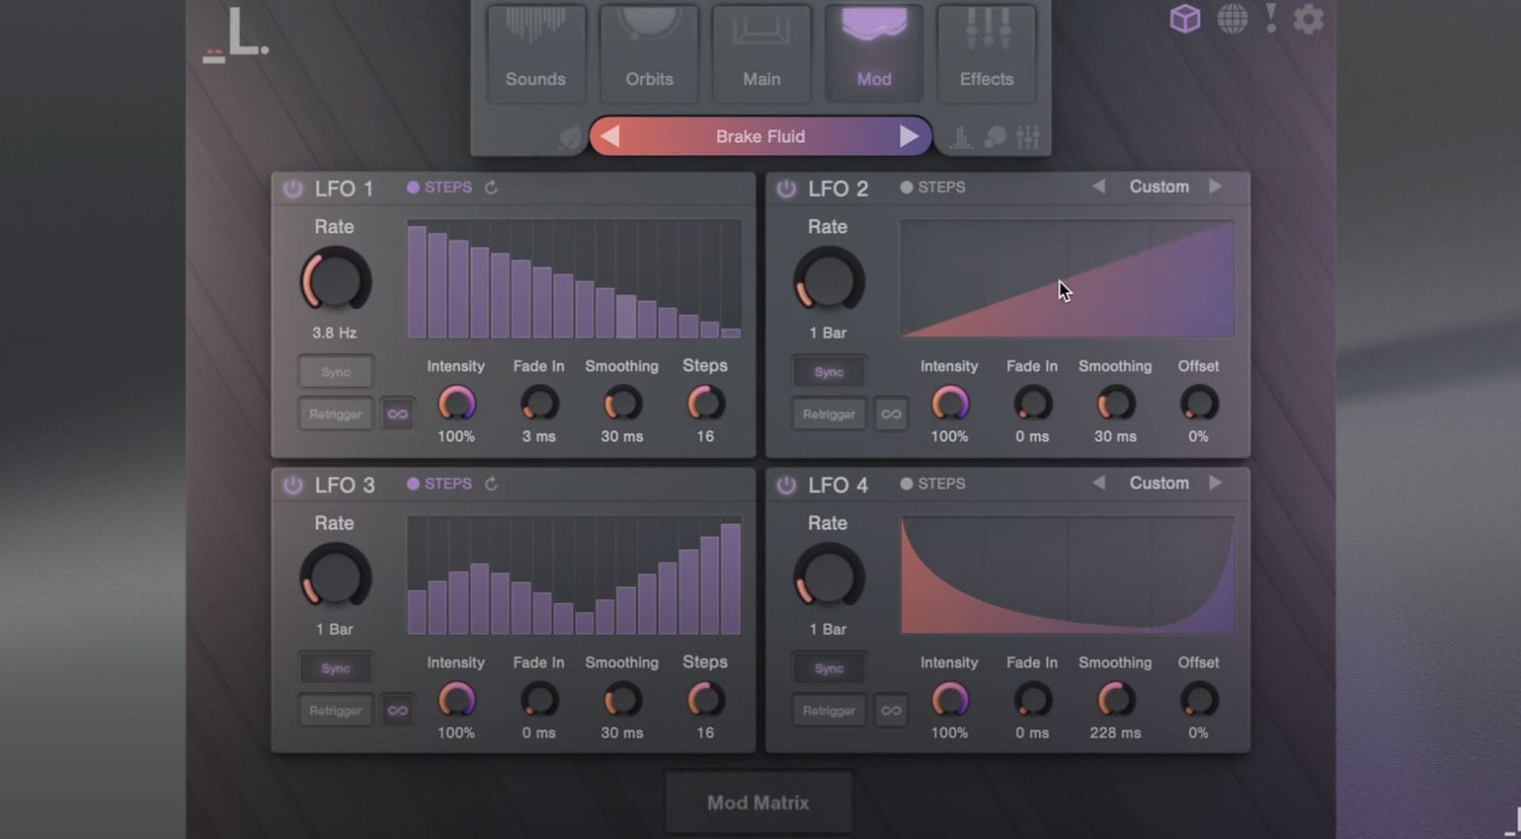Click the exclamation mark alert icon
Screen dimensions: 1521x839
(x=1271, y=18)
